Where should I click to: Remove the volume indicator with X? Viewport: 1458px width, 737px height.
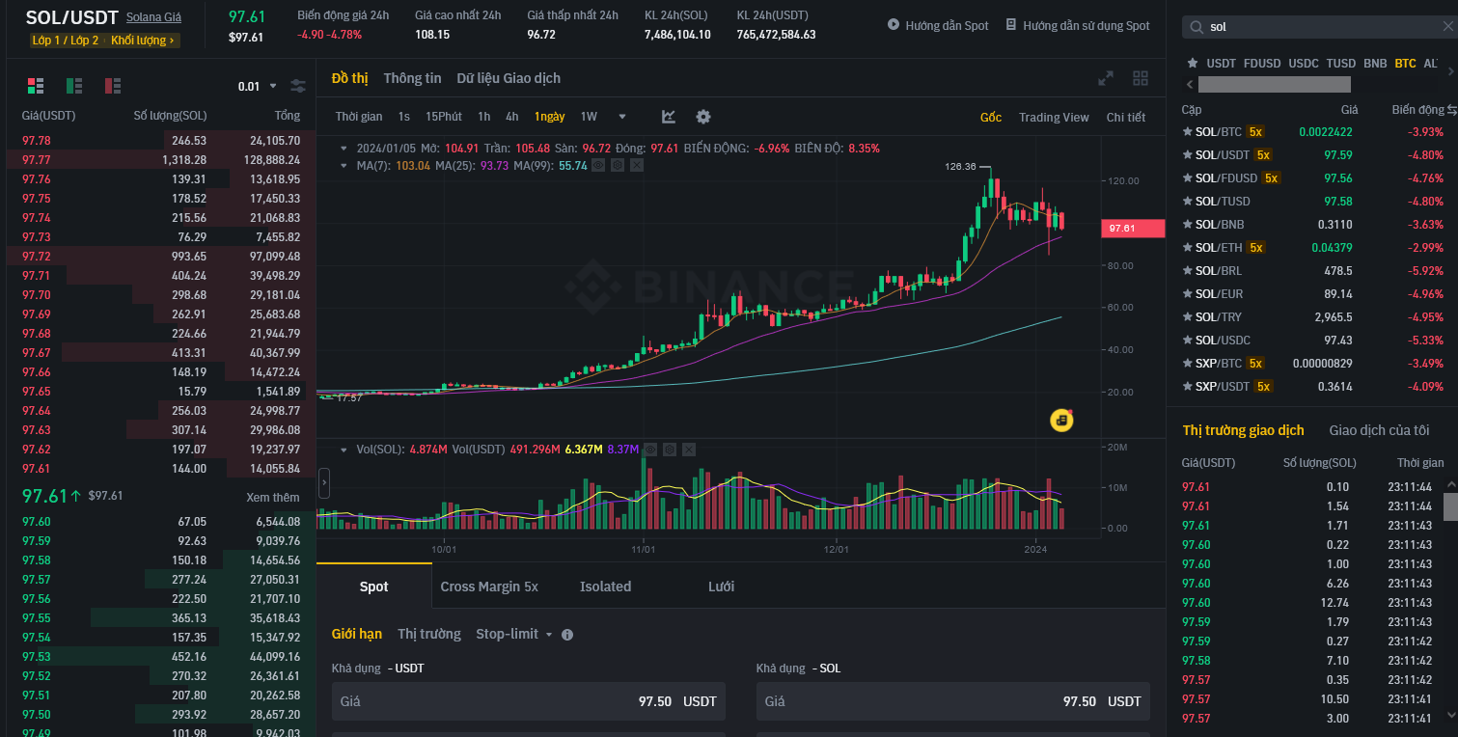[689, 450]
